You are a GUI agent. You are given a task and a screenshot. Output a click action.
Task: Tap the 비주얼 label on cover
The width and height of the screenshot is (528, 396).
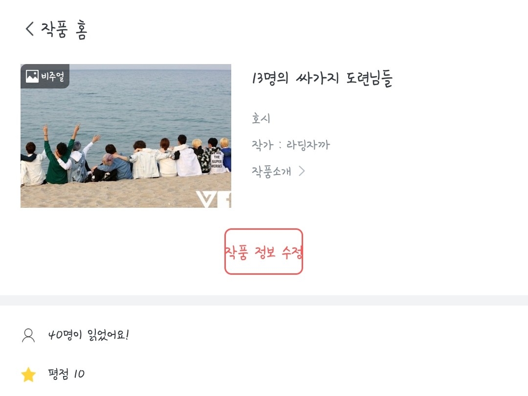pyautogui.click(x=52, y=76)
